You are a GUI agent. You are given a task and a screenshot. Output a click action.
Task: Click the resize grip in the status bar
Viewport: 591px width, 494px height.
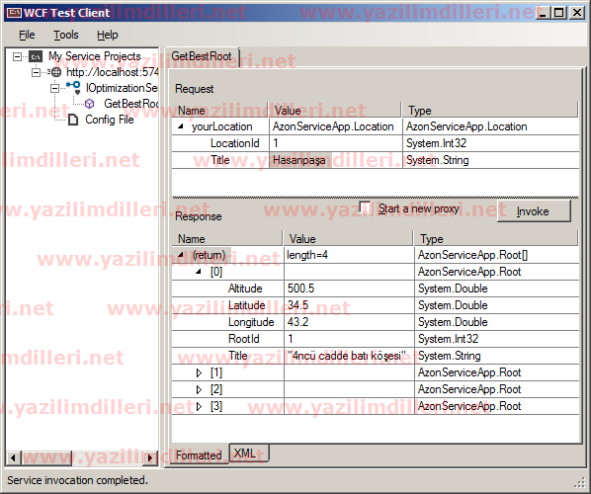(579, 483)
